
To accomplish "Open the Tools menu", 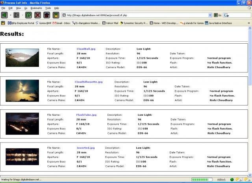I will (x=48, y=8).
